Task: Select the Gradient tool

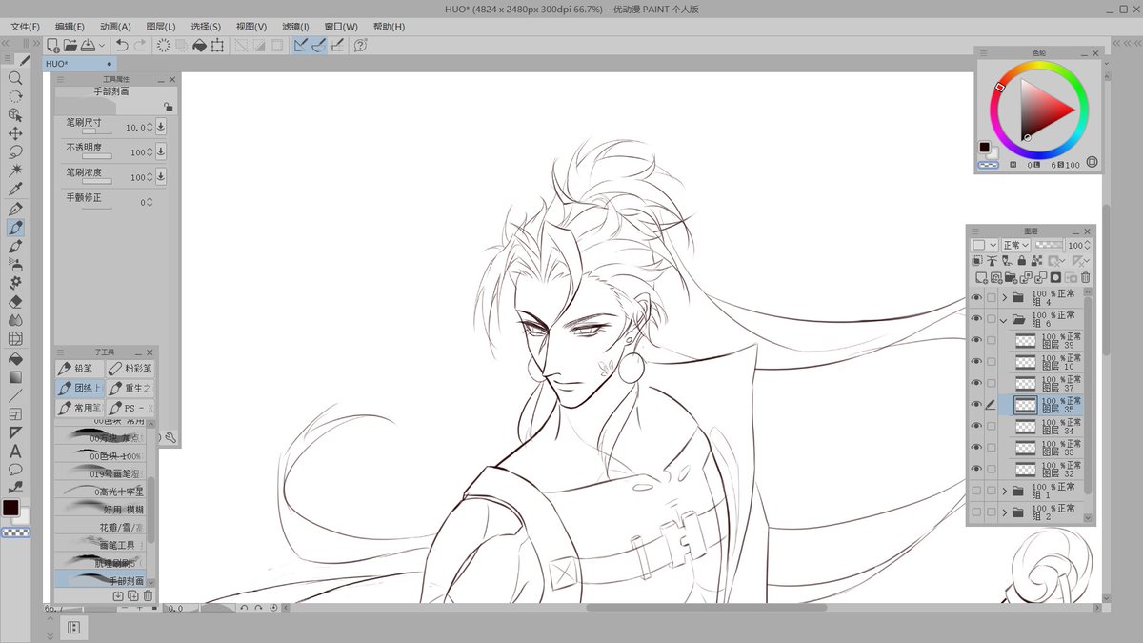Action: (15, 377)
